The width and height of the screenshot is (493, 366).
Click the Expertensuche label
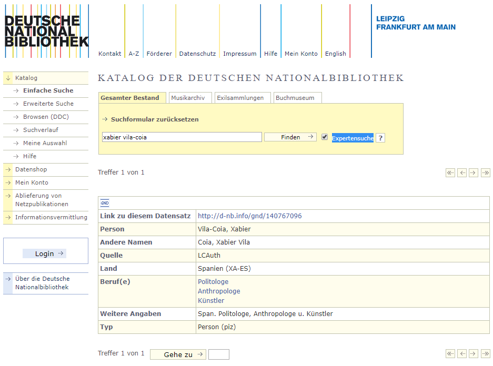point(353,138)
